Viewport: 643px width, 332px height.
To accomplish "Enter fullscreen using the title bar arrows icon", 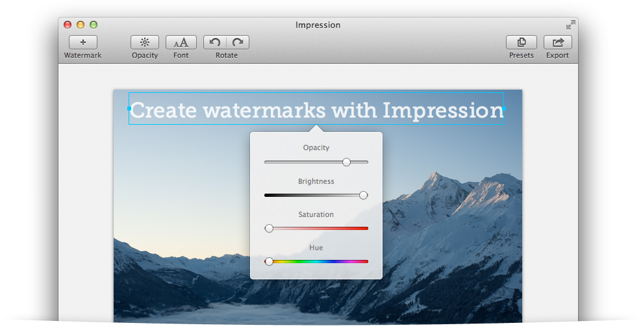I will (x=570, y=25).
